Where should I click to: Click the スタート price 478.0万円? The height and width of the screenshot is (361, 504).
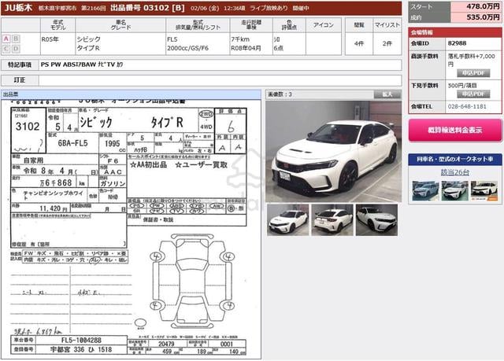click(483, 6)
